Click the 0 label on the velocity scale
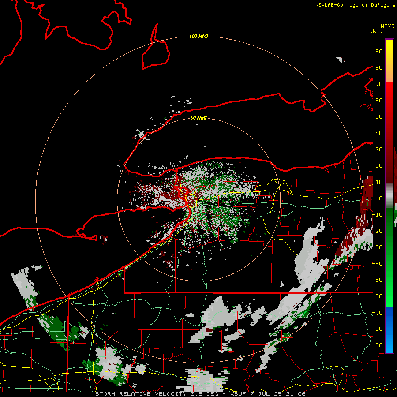 (x=380, y=198)
